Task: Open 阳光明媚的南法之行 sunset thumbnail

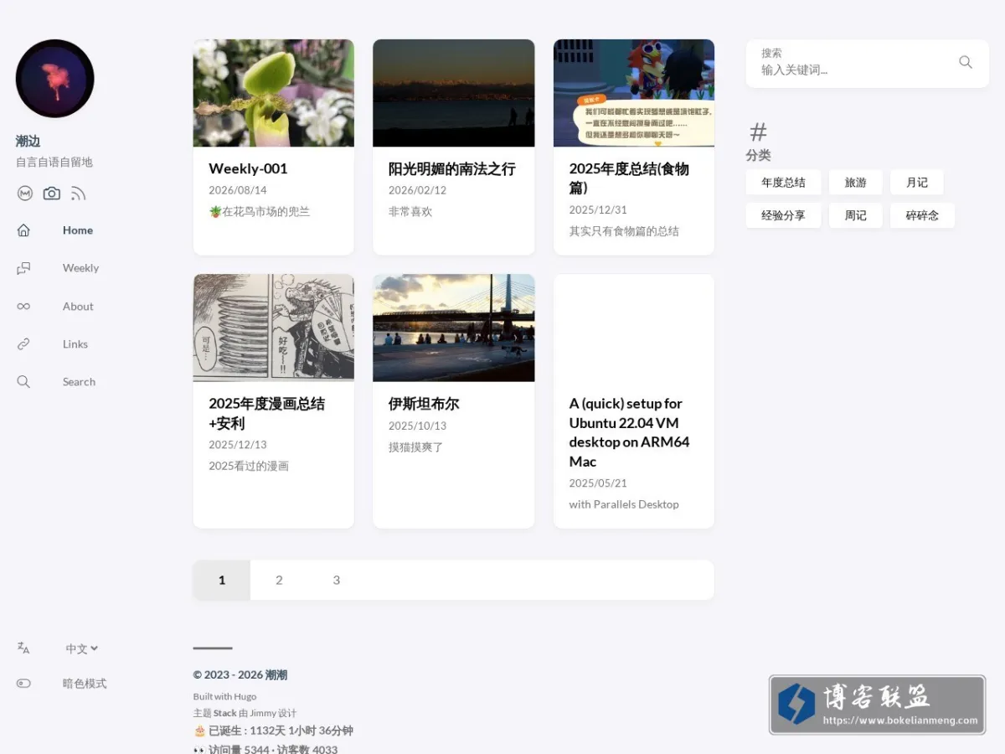Action: point(454,93)
